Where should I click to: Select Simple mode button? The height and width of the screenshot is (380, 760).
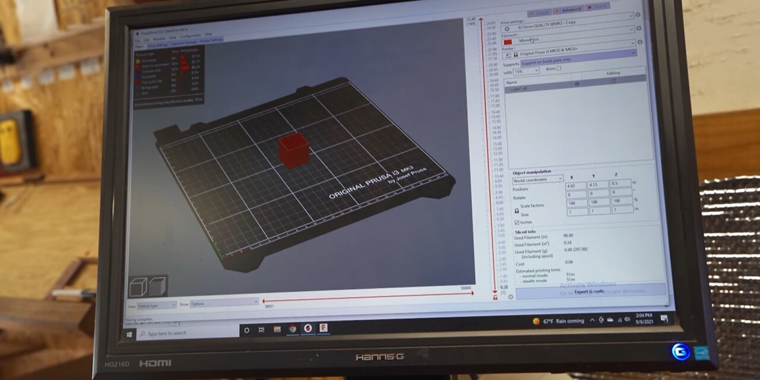[540, 13]
